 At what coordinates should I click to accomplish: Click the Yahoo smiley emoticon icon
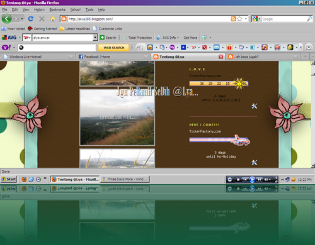[150, 48]
